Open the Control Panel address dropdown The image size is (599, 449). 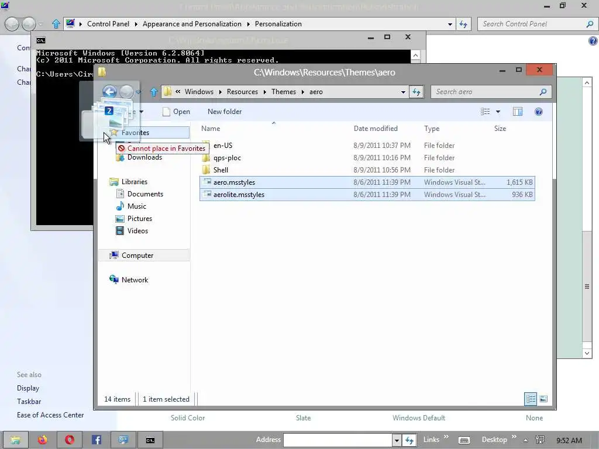pos(450,24)
